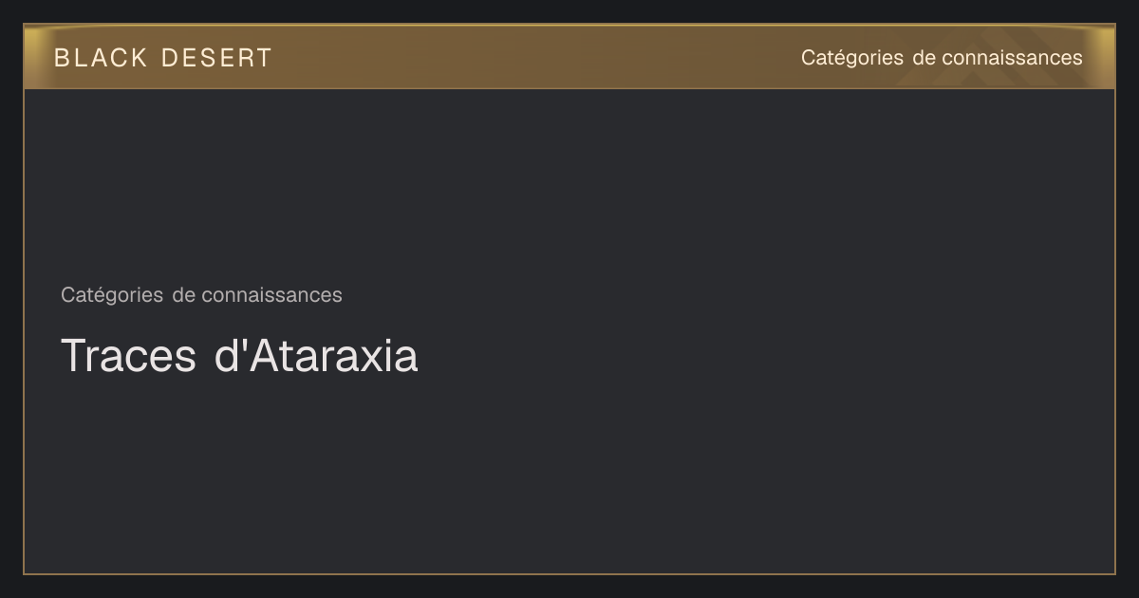The image size is (1139, 598).
Task: Click the Traces d'Ataraxia title
Action: click(x=239, y=356)
